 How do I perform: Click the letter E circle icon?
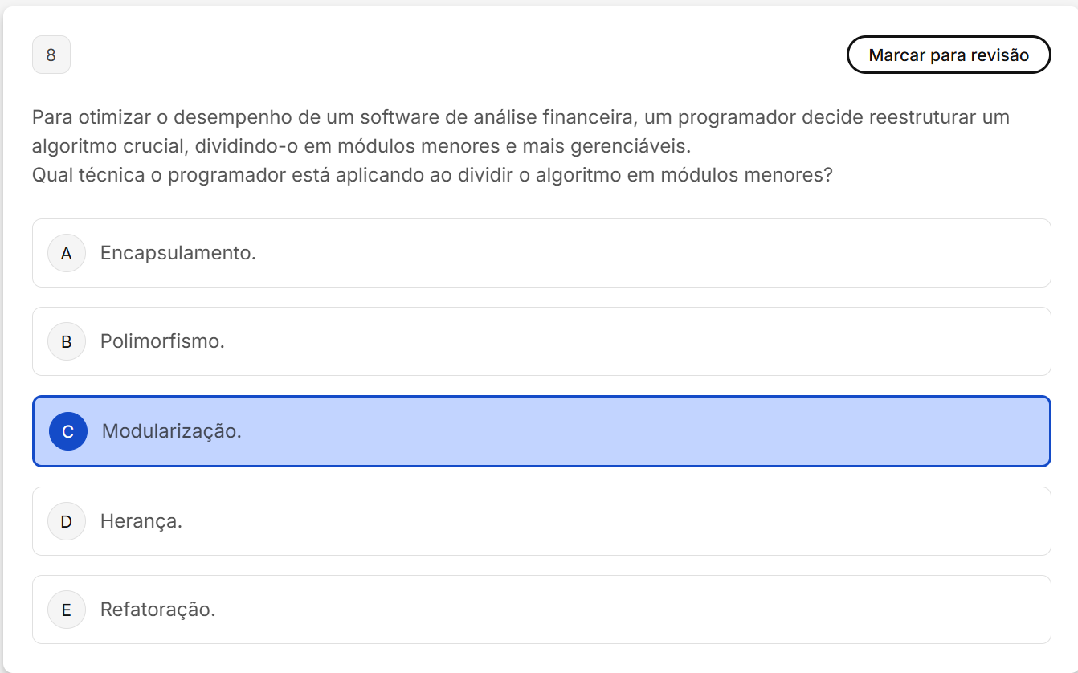[67, 610]
